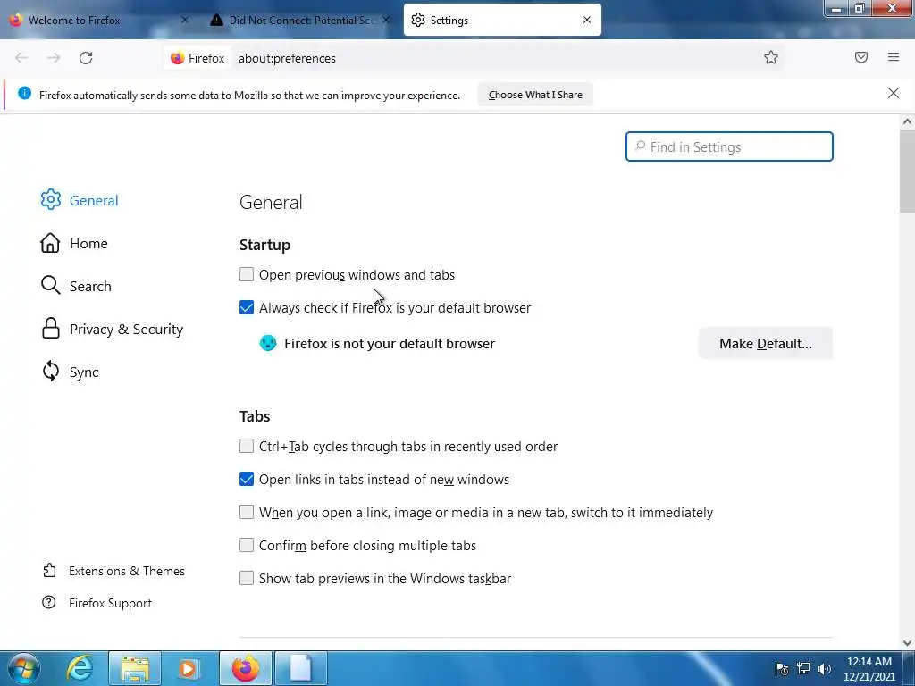Click the Choose What I Share button
Viewport: 915px width, 686px height.
tap(535, 95)
